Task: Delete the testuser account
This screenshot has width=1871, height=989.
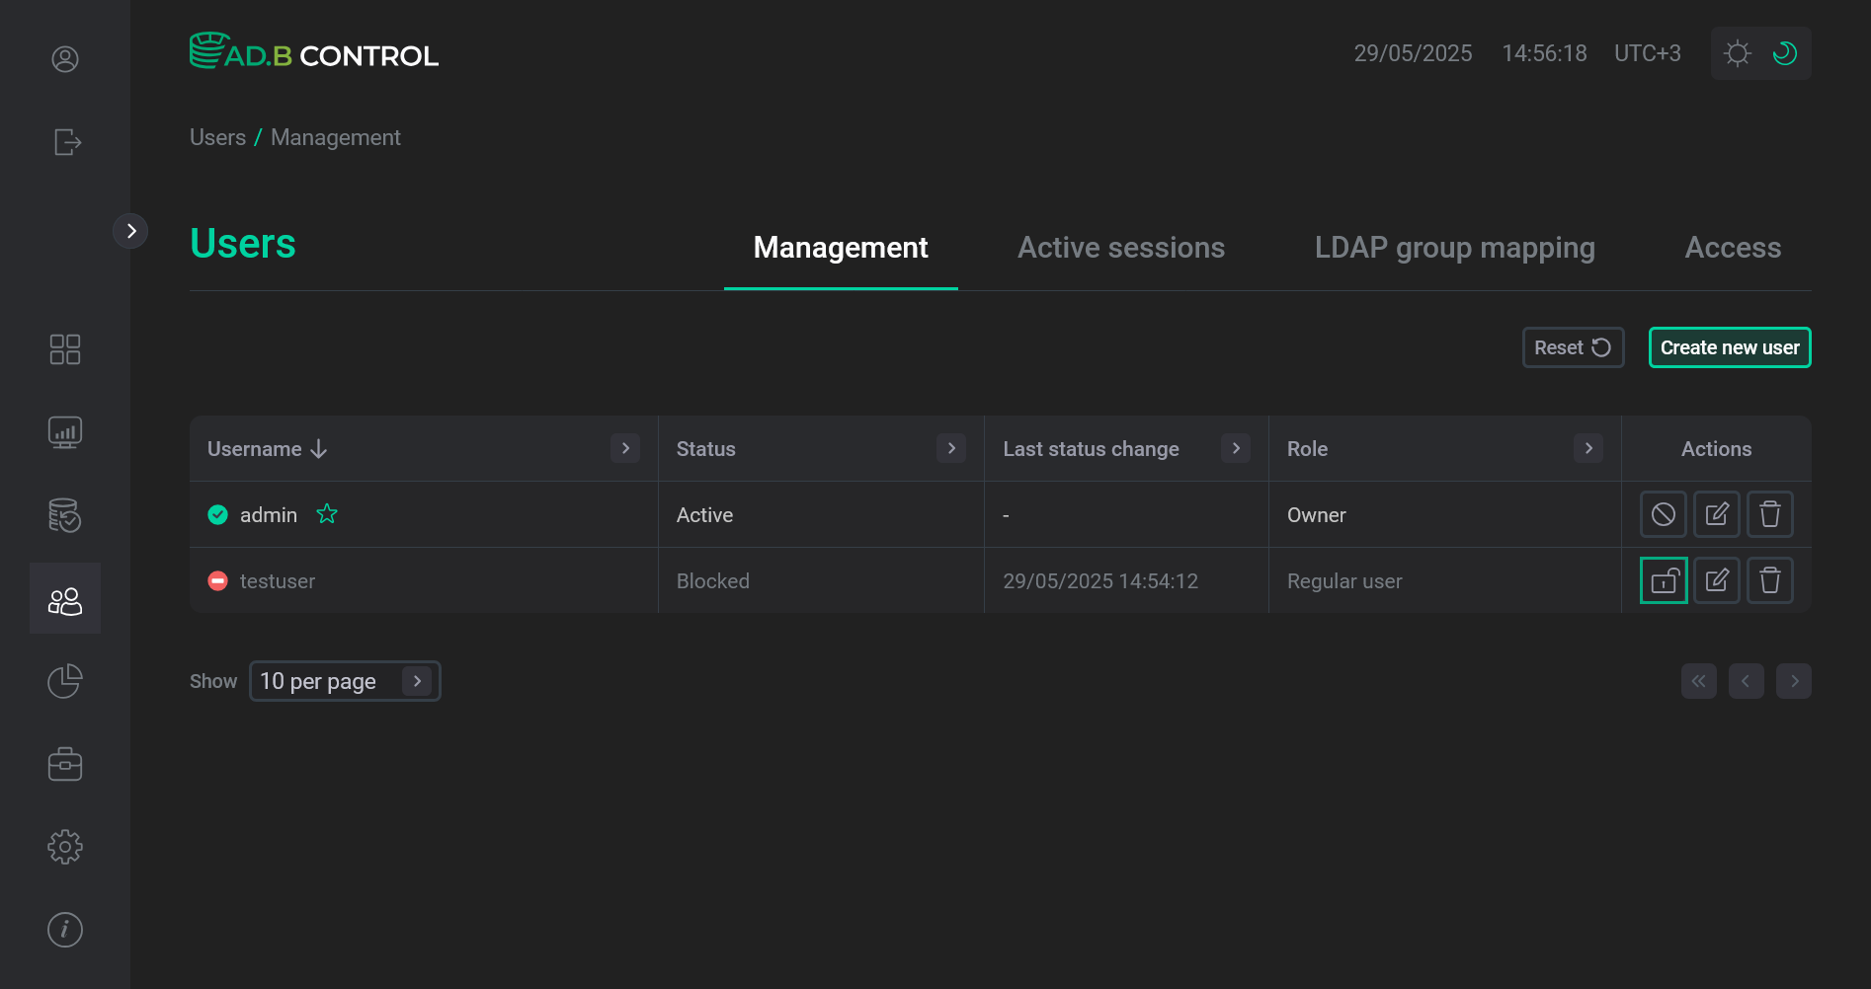Action: tap(1769, 580)
